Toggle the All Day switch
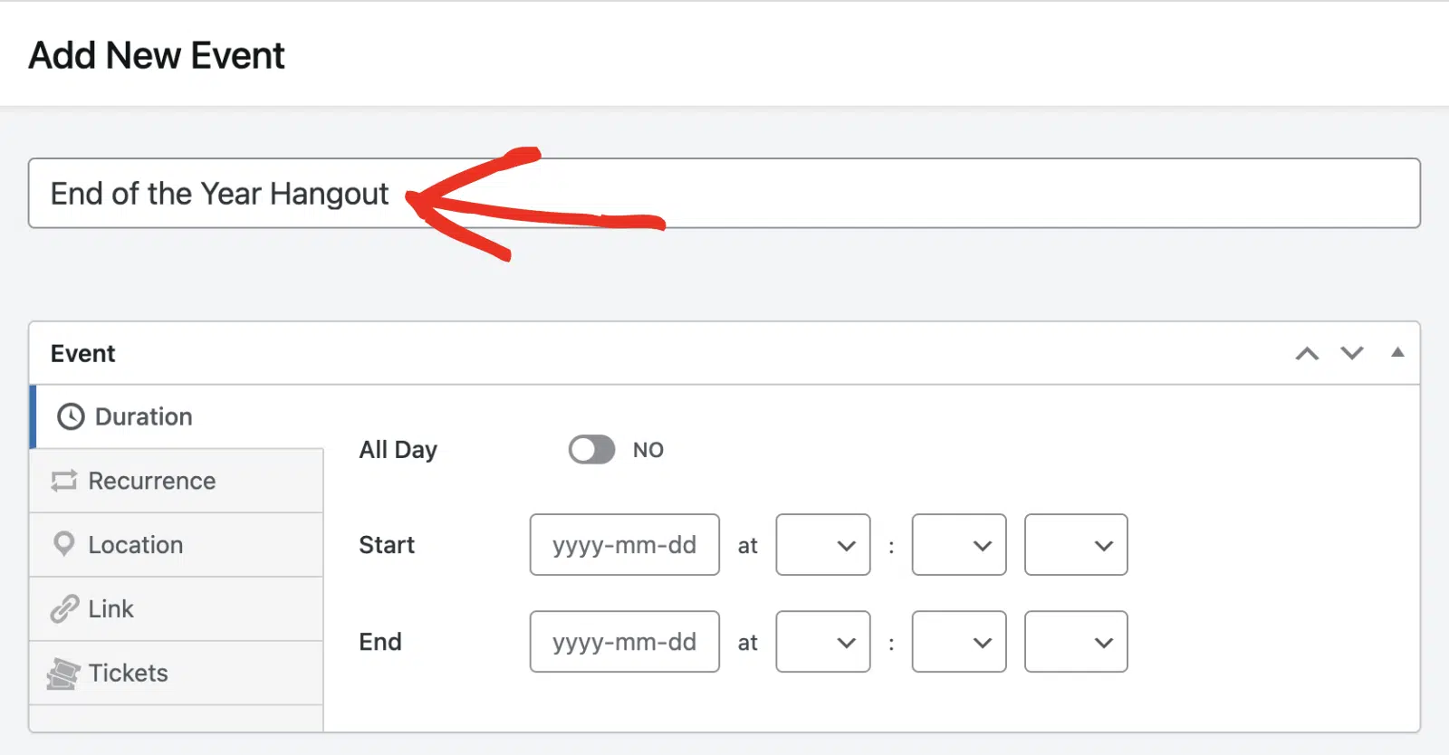Image resolution: width=1449 pixels, height=755 pixels. [591, 450]
